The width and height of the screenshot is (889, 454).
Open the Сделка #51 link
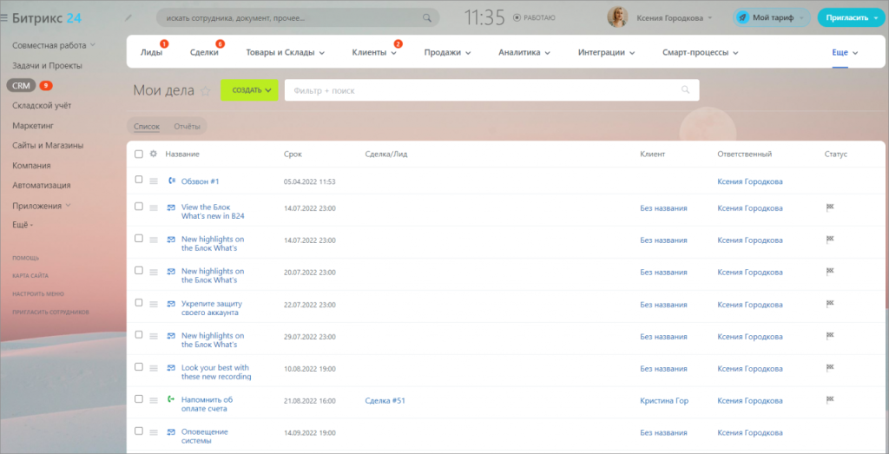pyautogui.click(x=385, y=400)
